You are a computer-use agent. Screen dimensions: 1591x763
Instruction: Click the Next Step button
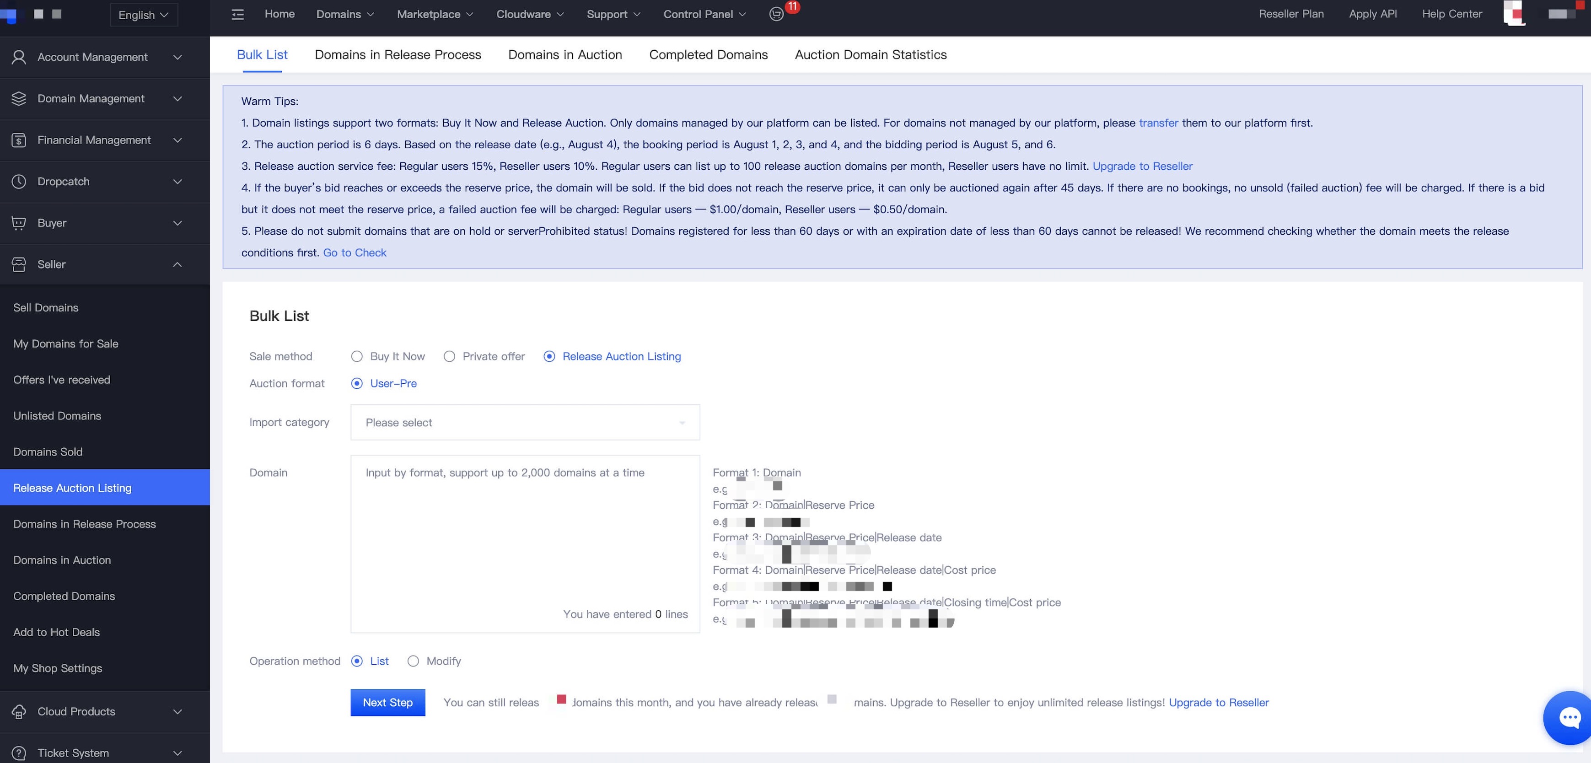click(387, 703)
